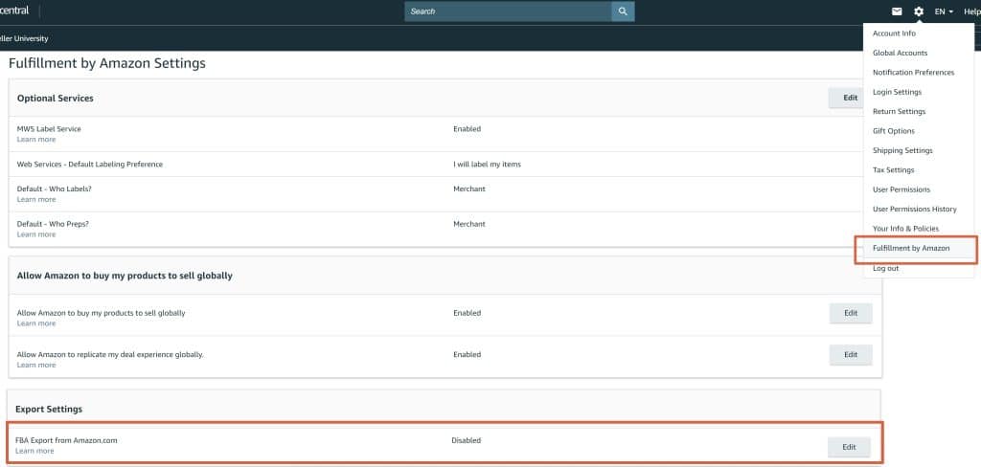Viewport: 981px width, 467px height.
Task: Click the Export Settings heading
Action: (x=49, y=409)
